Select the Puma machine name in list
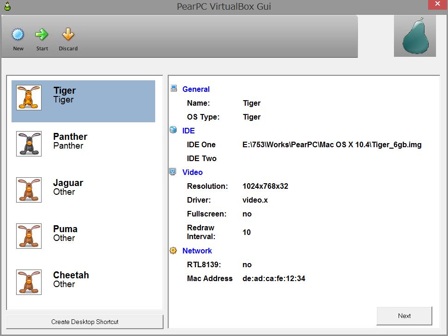This screenshot has height=336, width=448. 66,229
